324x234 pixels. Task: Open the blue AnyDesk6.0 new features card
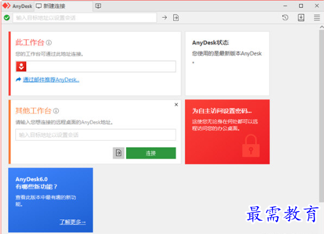[x=50, y=200]
